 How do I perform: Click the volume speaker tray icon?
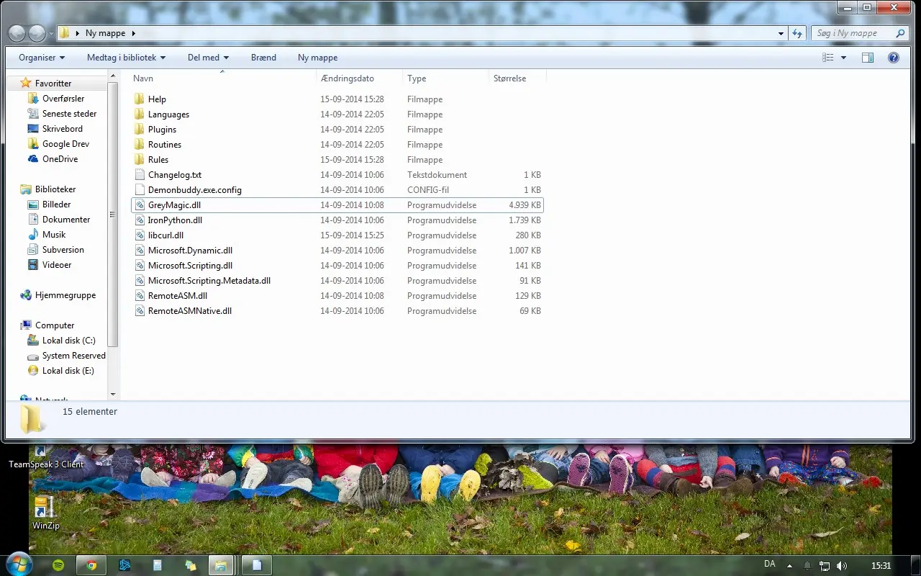pos(842,566)
